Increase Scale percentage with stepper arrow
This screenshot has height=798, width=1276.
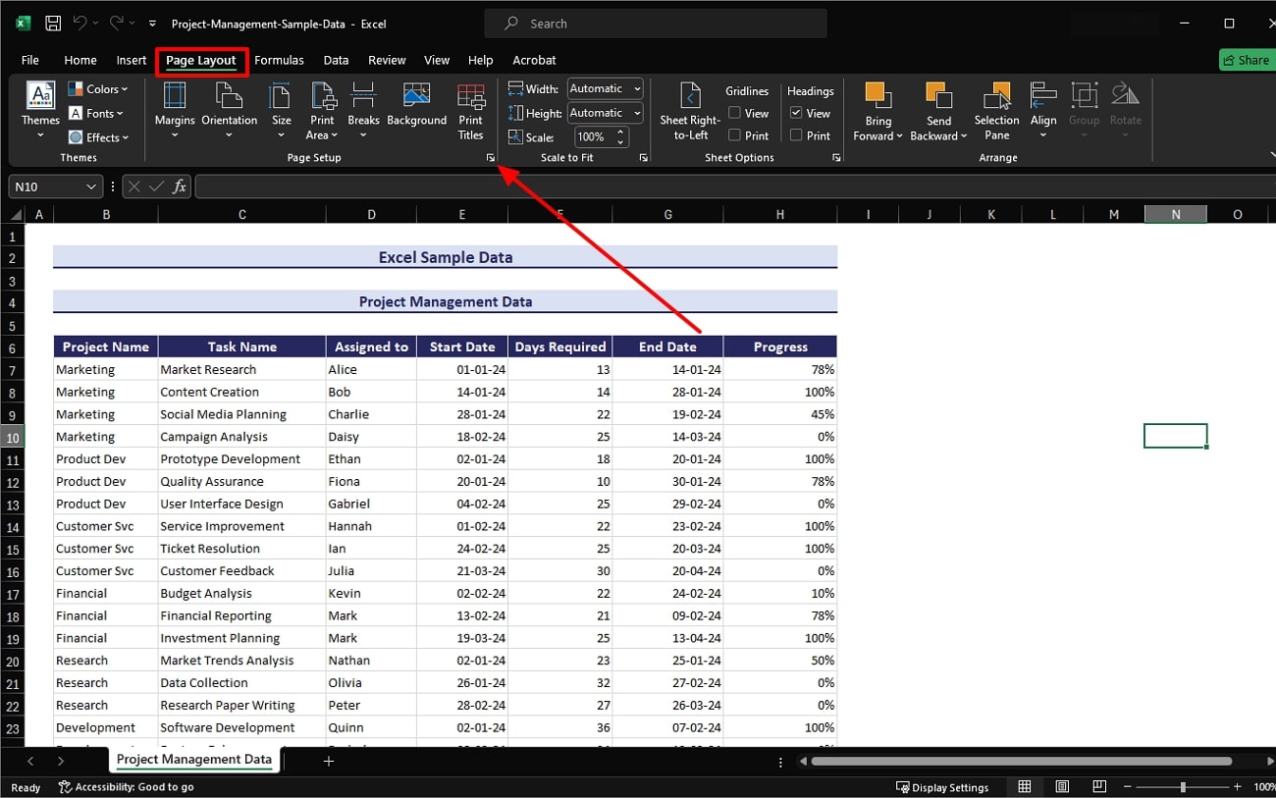click(x=620, y=133)
